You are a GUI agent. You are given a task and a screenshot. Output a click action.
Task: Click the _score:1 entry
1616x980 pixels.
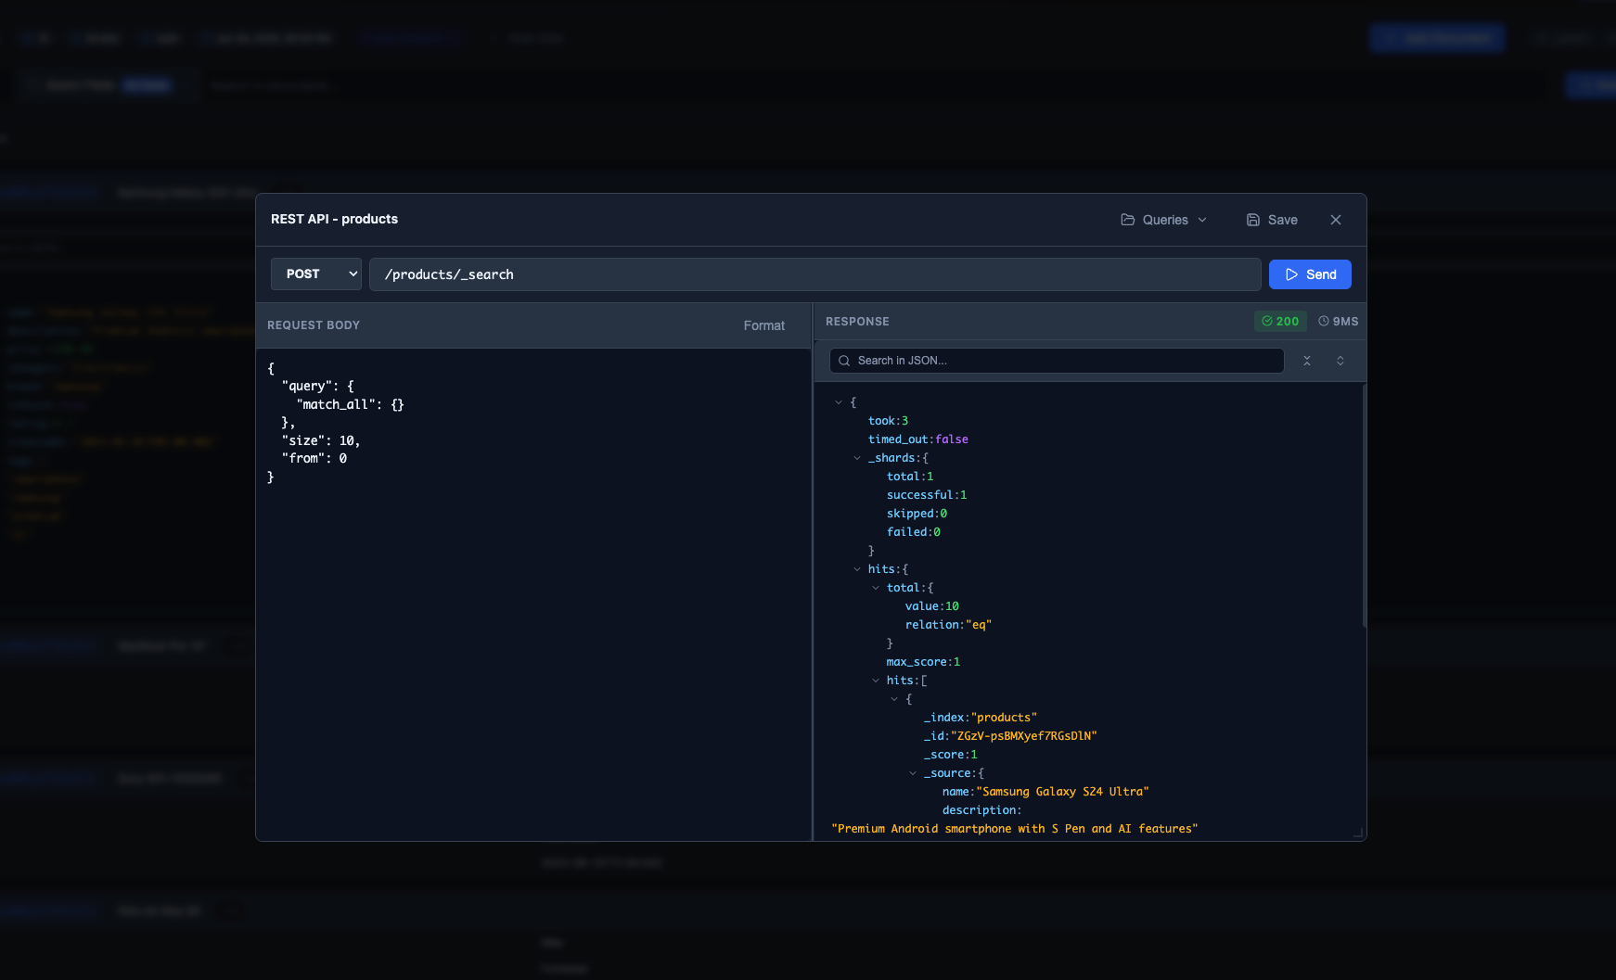click(950, 755)
